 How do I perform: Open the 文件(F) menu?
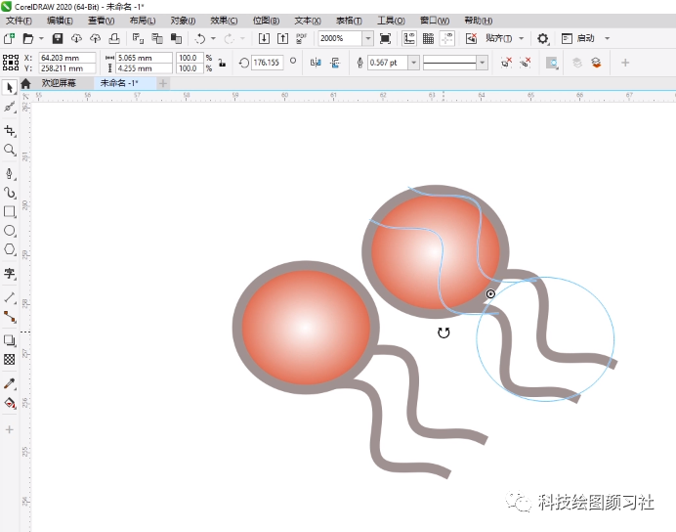19,21
